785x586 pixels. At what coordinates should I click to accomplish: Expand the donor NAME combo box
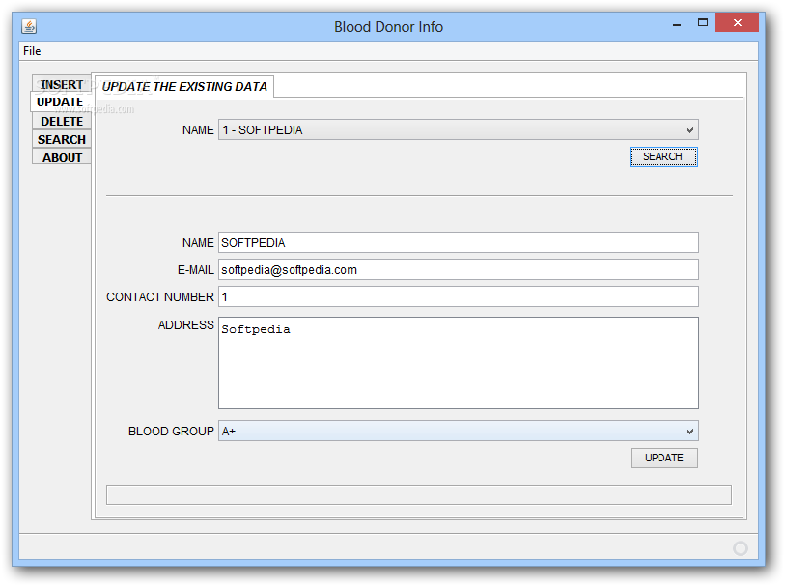tap(458, 130)
